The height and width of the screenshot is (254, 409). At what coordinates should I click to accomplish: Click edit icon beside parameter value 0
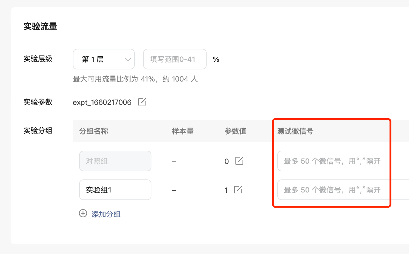click(x=239, y=161)
